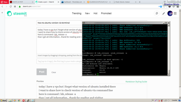Edit the post title field
The image size is (181, 102).
click(59, 23)
